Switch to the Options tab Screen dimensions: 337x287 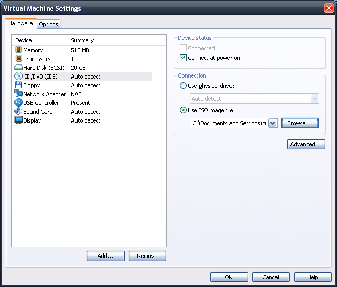pos(49,24)
